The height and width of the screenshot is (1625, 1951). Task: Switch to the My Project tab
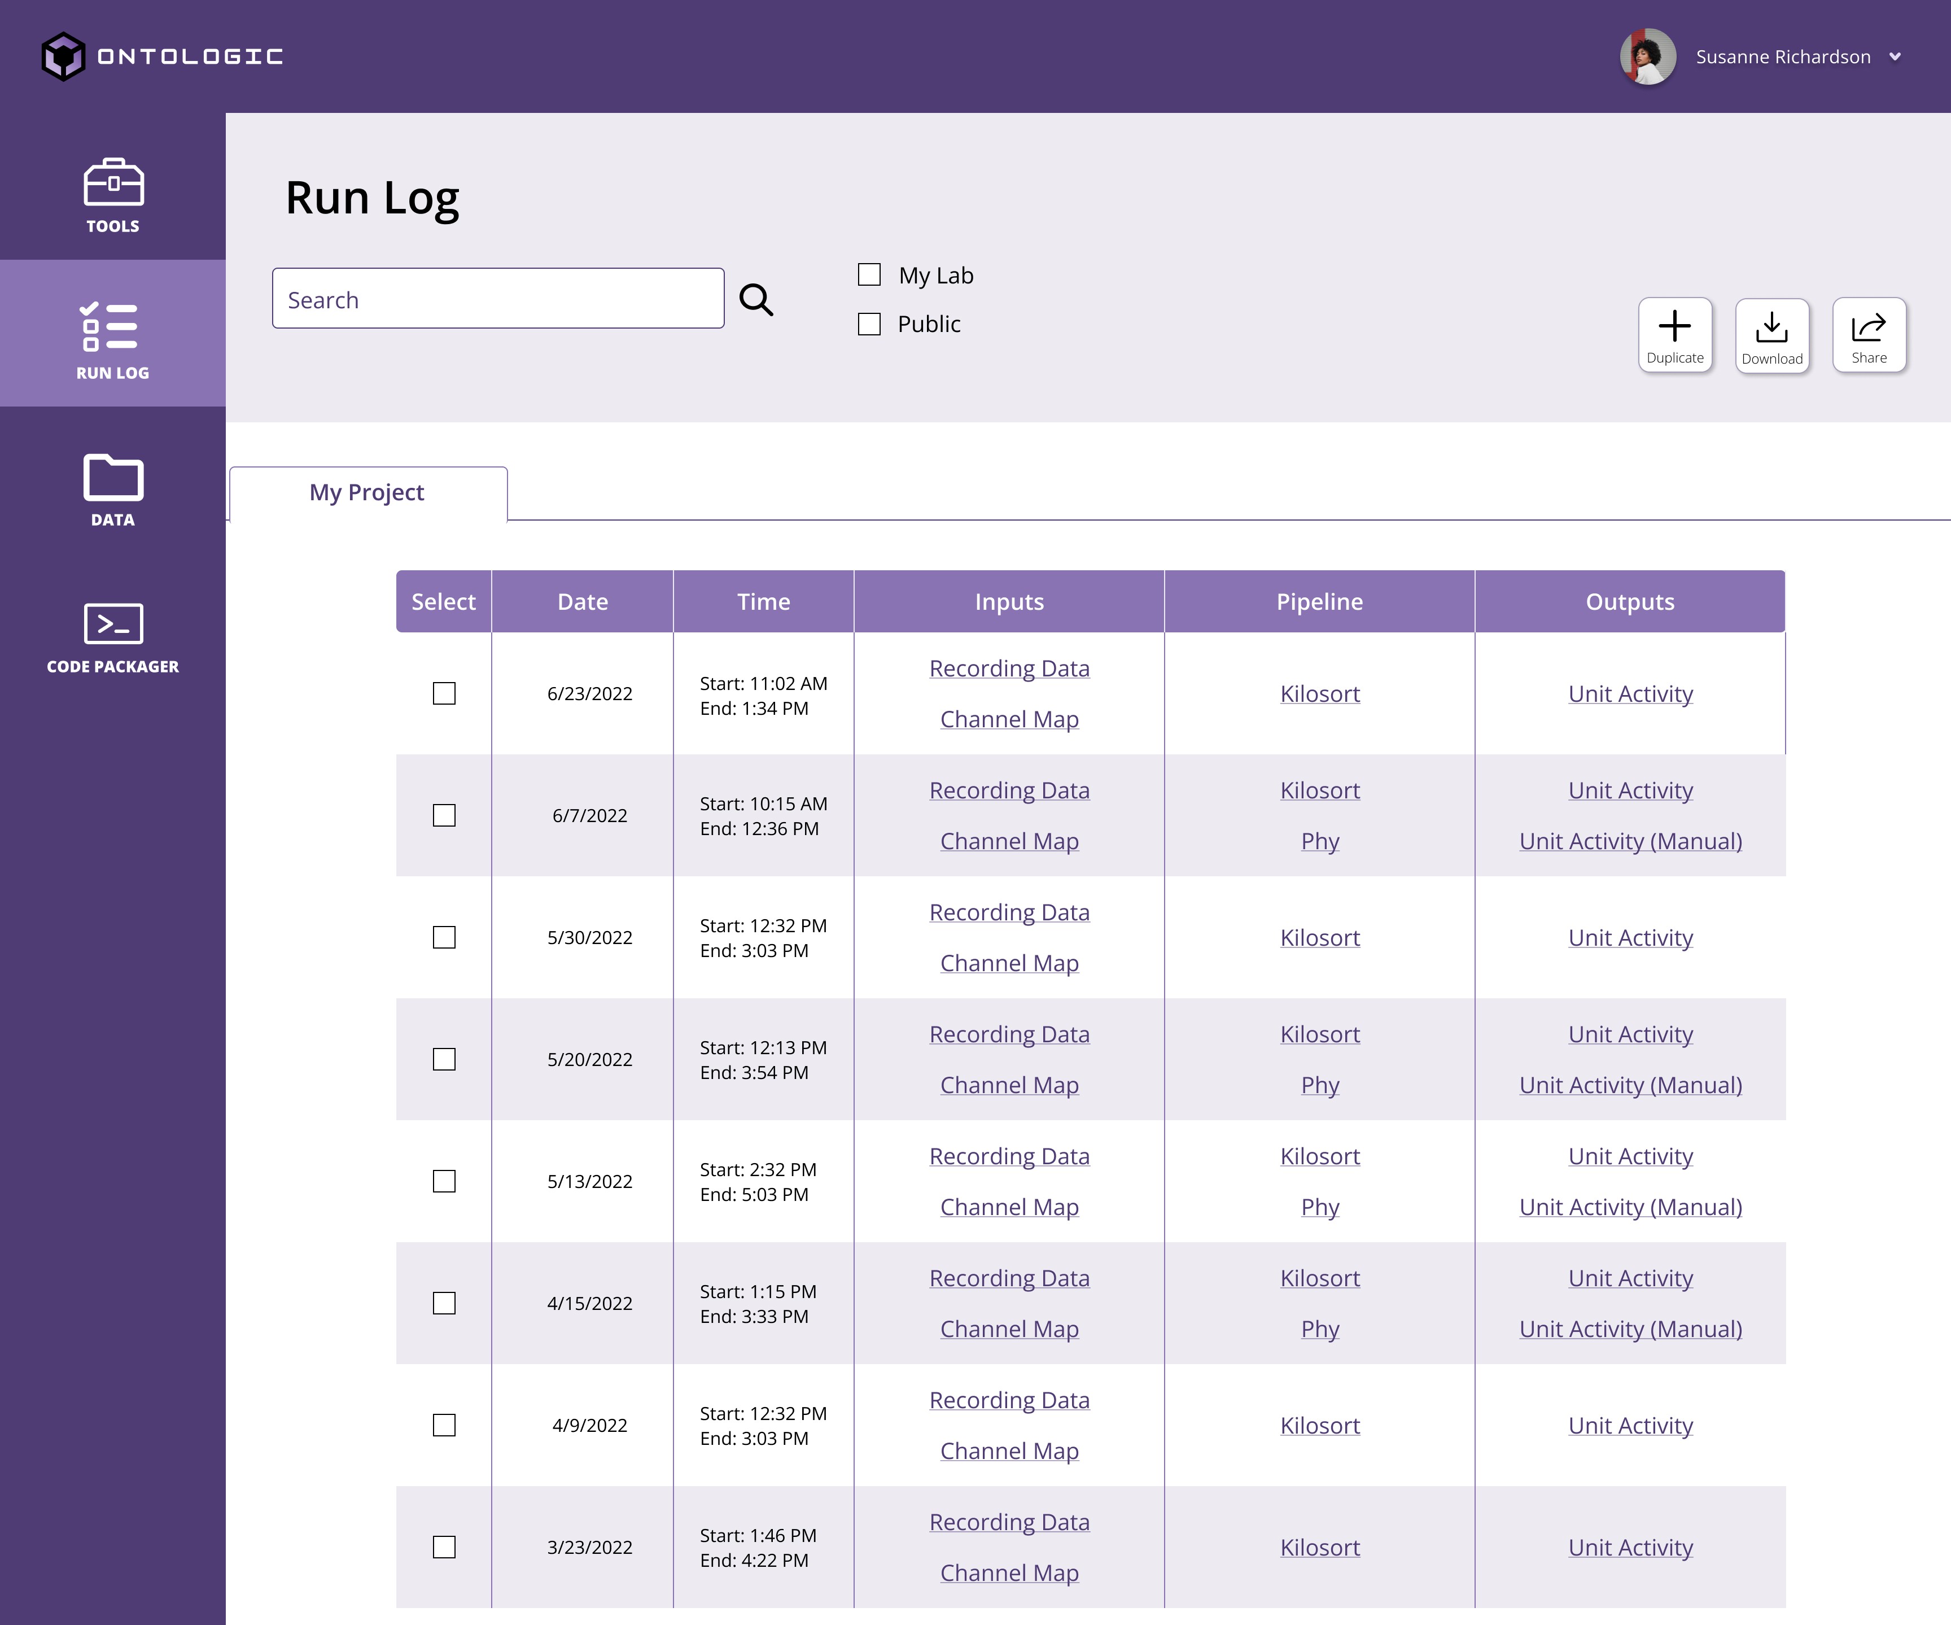pos(367,492)
